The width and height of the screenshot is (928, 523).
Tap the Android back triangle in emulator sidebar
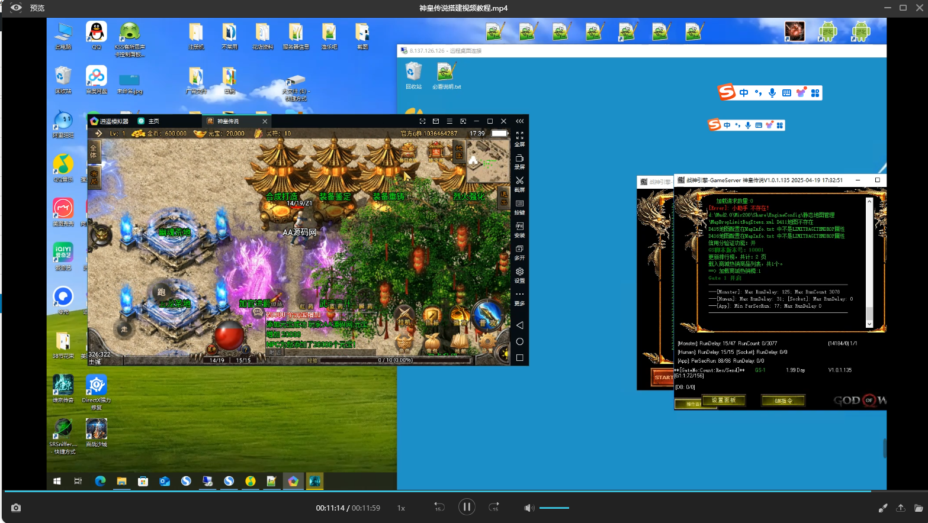pyautogui.click(x=519, y=325)
